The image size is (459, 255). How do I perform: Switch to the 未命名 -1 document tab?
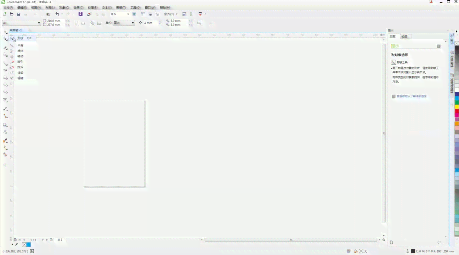click(x=16, y=30)
